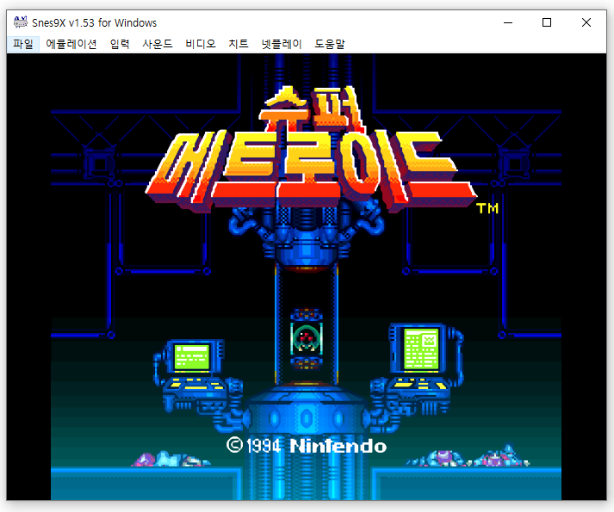Open the 입력 menu
Screen dimensions: 614x512
click(120, 44)
